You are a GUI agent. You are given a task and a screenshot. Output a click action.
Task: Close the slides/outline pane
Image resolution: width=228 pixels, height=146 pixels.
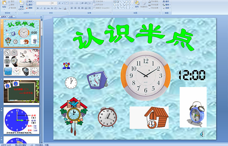(41, 17)
